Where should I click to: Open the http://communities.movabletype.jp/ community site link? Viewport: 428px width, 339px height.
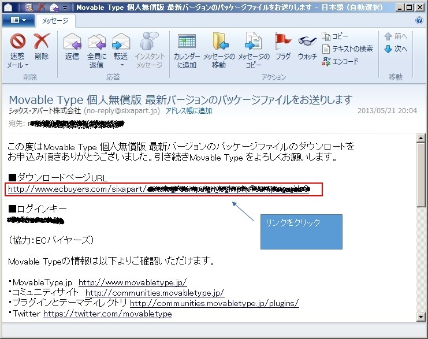point(155,293)
